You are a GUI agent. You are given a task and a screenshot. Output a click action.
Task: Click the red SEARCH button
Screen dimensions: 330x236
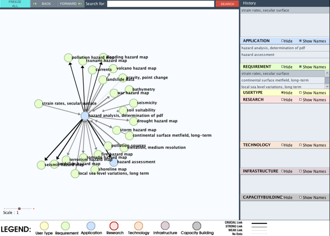pyautogui.click(x=226, y=4)
